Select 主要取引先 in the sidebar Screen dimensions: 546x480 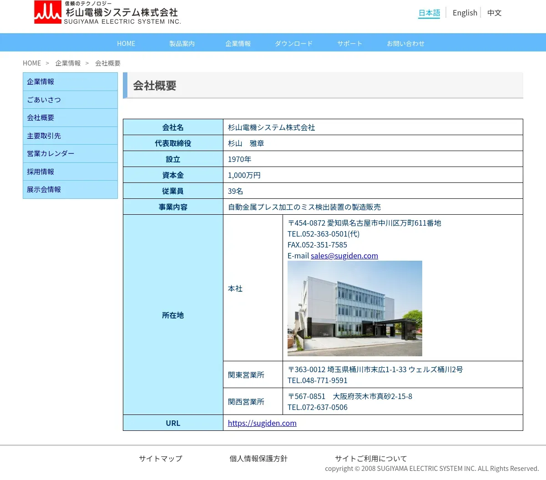click(x=70, y=136)
